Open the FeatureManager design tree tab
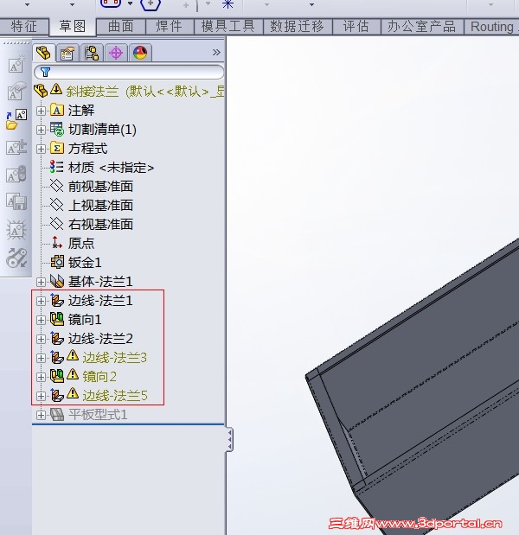This screenshot has height=535, width=519. coord(44,53)
